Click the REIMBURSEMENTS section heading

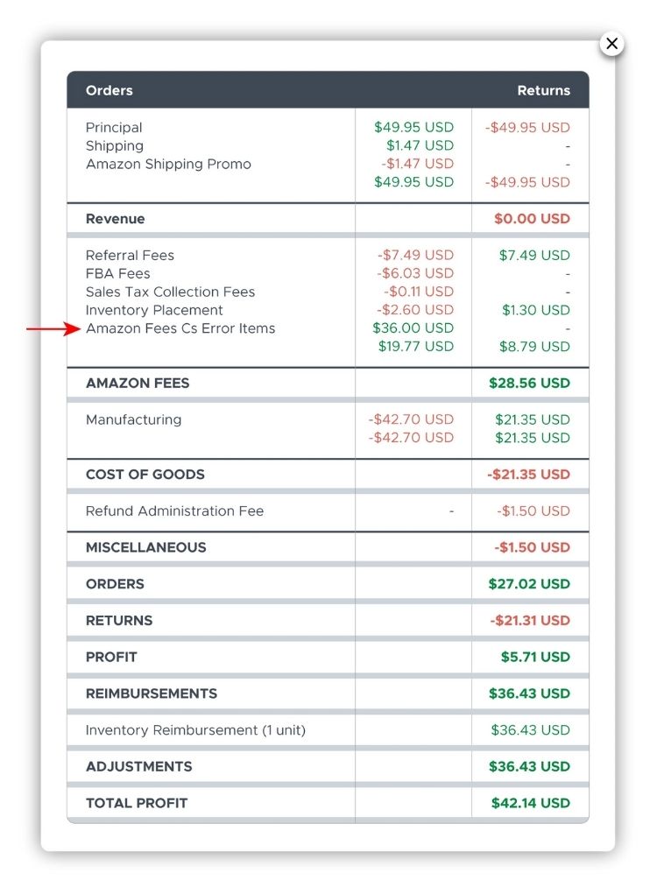click(x=152, y=693)
